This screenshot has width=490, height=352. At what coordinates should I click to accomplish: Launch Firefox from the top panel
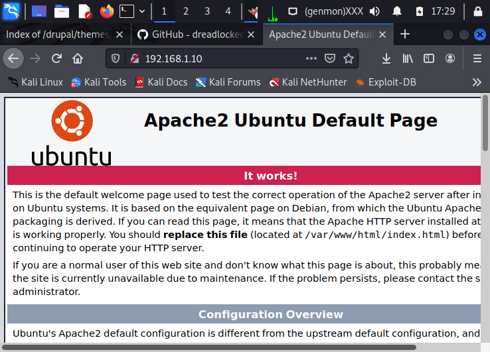(106, 11)
